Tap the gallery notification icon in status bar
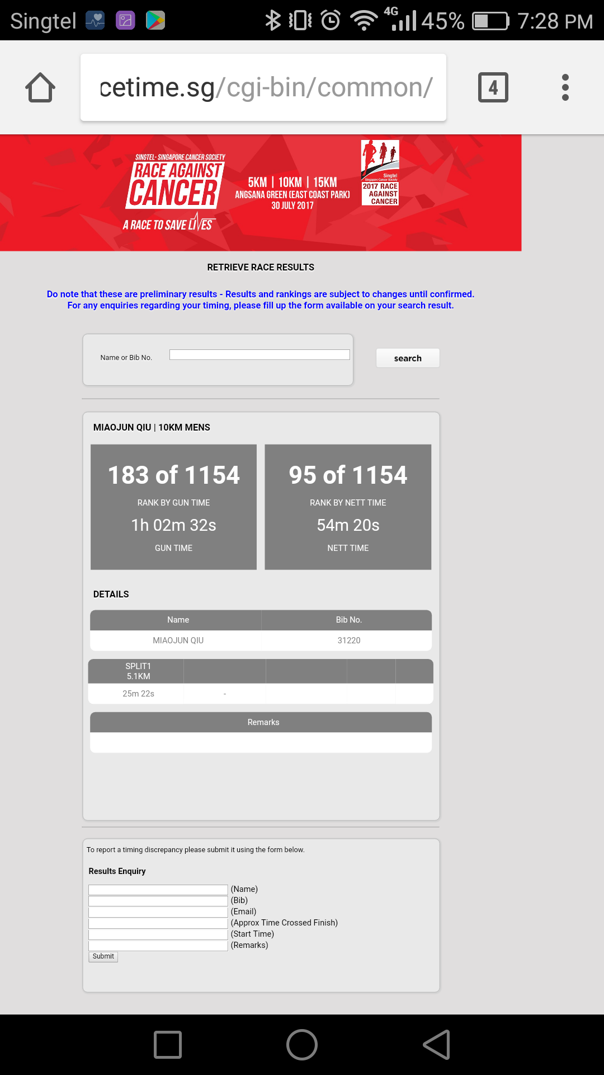Image resolution: width=604 pixels, height=1075 pixels. tap(125, 21)
